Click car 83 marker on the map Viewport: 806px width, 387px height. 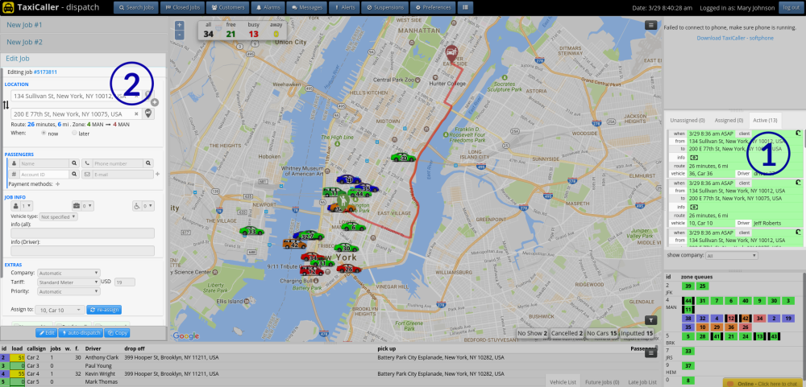click(403, 158)
